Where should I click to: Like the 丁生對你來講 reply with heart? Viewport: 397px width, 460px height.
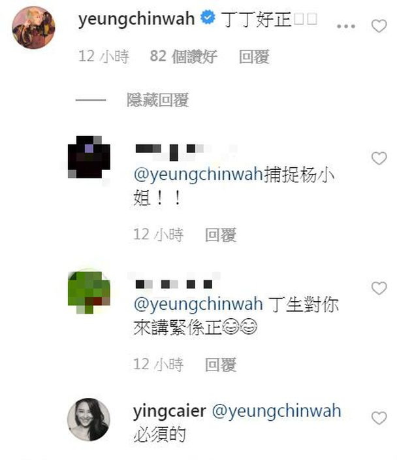tap(379, 288)
